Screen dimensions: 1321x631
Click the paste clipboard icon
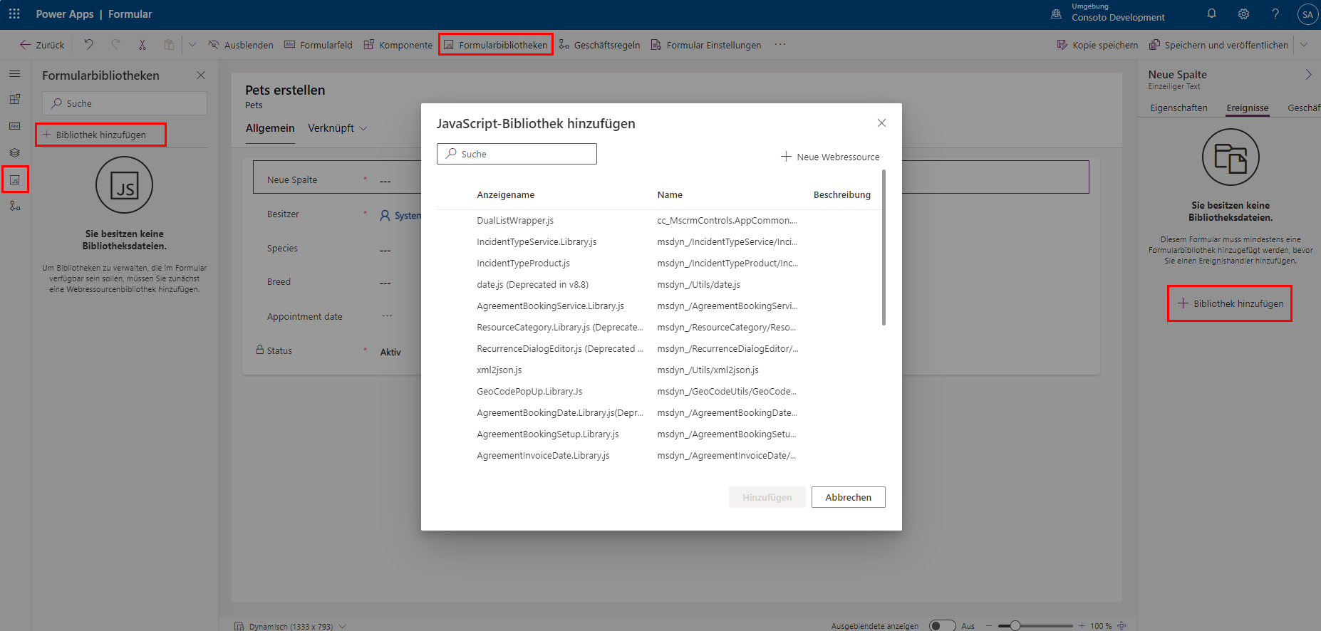169,44
